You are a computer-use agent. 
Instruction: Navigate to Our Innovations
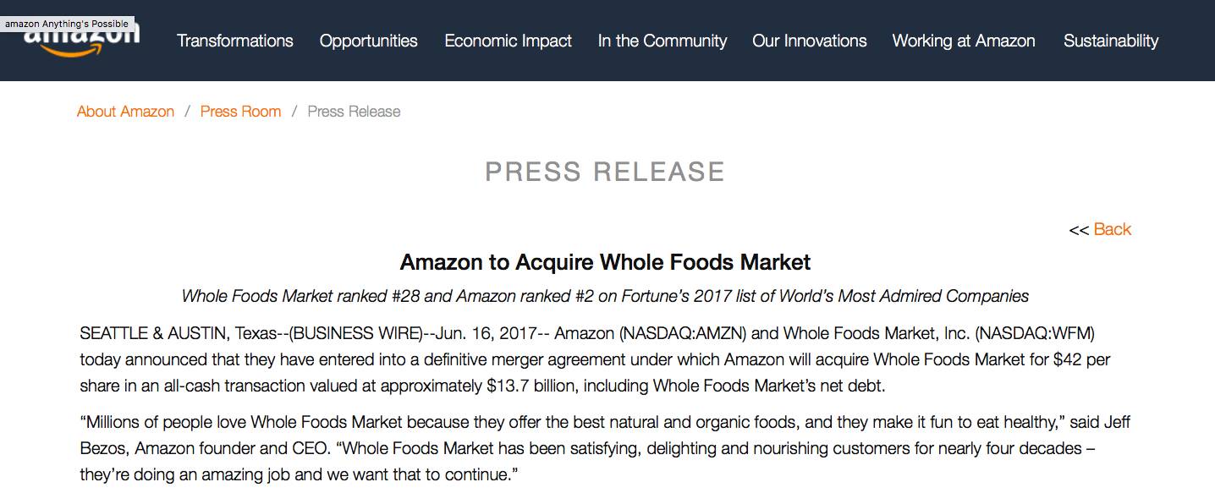point(809,41)
